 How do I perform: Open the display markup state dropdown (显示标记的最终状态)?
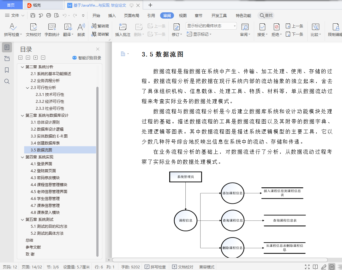pos(211,26)
